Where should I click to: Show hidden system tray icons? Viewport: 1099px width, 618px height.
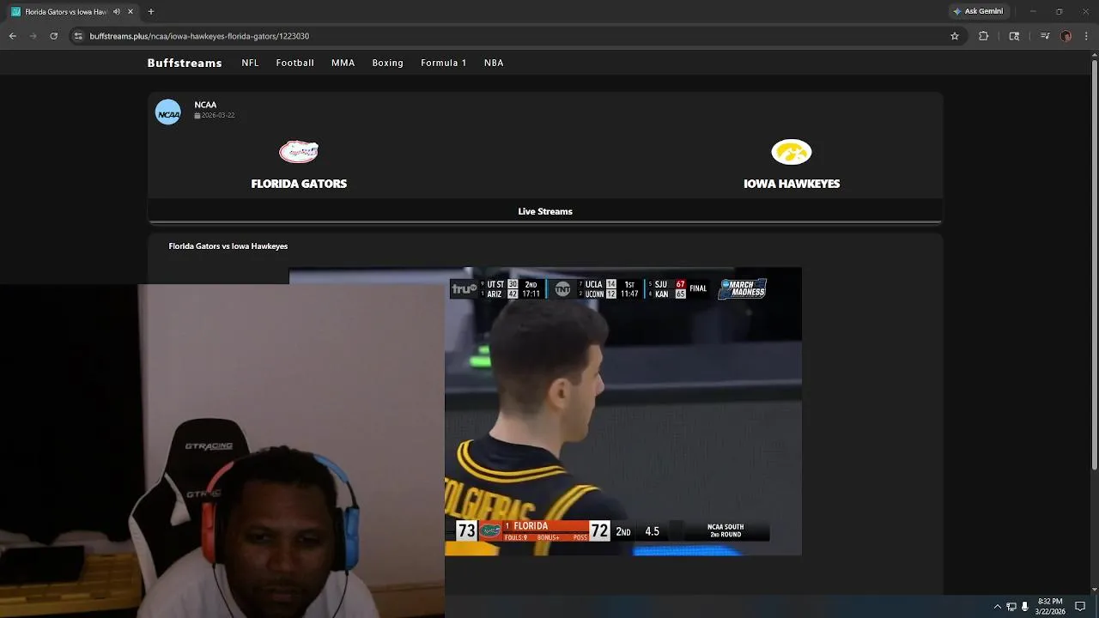click(997, 607)
